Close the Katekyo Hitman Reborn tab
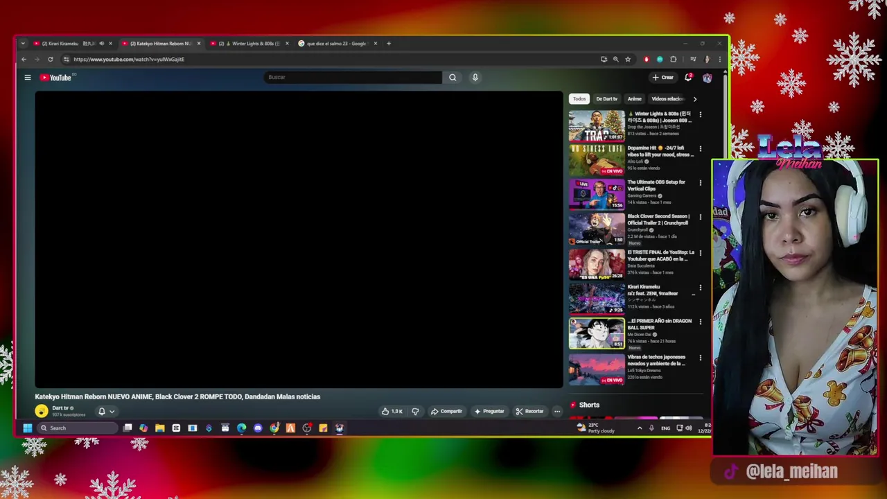The width and height of the screenshot is (887, 499). pos(199,44)
